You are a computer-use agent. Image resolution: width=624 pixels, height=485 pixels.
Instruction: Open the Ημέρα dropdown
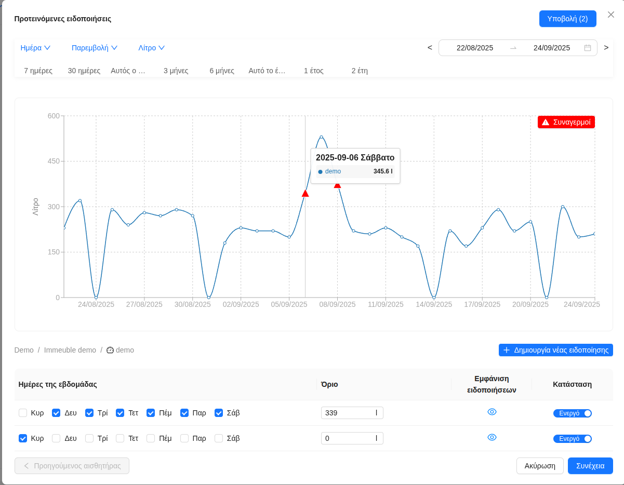click(35, 48)
